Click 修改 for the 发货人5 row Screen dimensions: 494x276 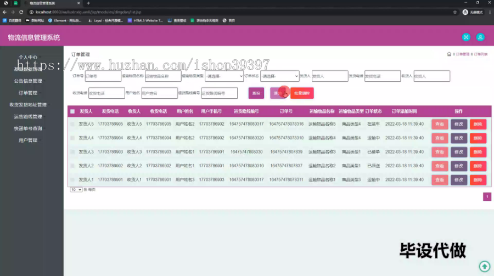tap(459, 124)
